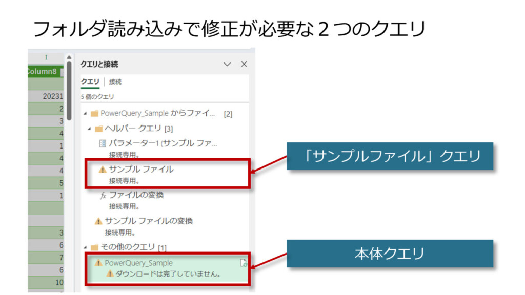Image resolution: width=525 pixels, height=295 pixels.
Task: Click the refresh icon on PowerQuery_Sample query row
Action: click(244, 263)
